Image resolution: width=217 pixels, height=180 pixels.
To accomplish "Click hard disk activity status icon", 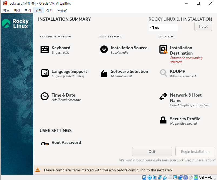I will 144,177.
